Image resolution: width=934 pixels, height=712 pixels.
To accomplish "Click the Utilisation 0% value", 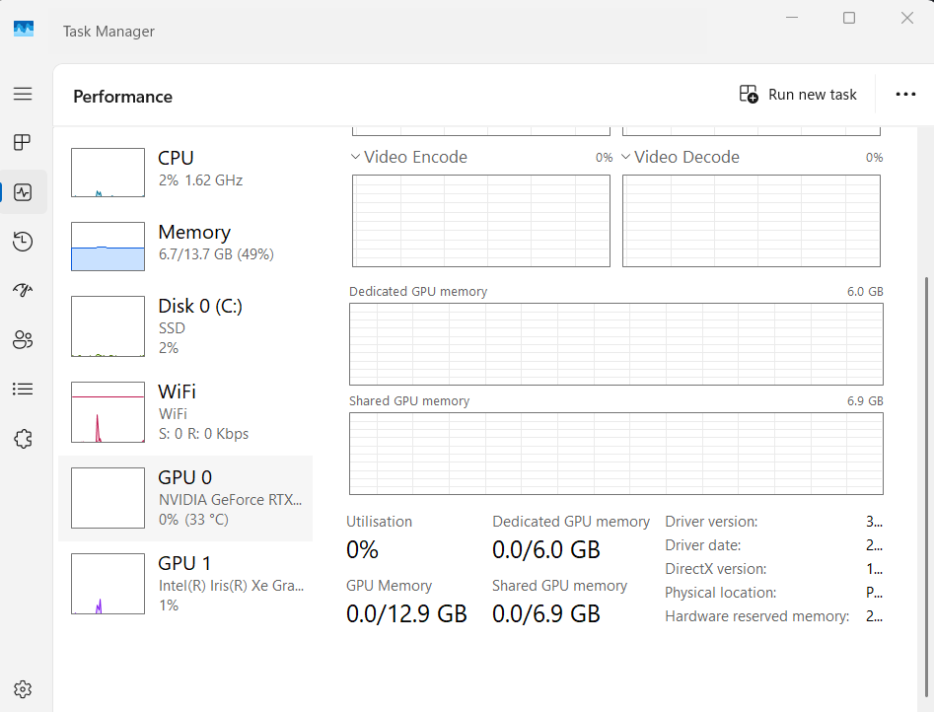I will 362,549.
